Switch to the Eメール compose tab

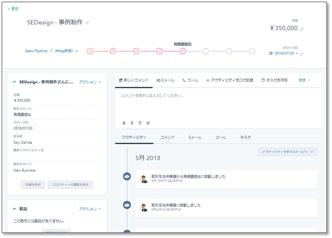point(165,80)
